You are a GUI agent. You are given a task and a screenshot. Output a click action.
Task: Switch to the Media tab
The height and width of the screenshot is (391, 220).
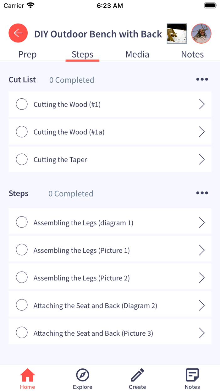pos(137,54)
